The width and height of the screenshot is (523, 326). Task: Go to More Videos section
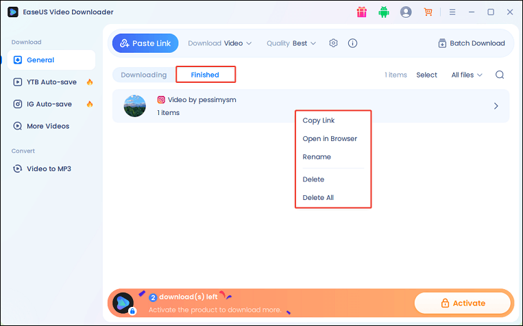pyautogui.click(x=51, y=126)
